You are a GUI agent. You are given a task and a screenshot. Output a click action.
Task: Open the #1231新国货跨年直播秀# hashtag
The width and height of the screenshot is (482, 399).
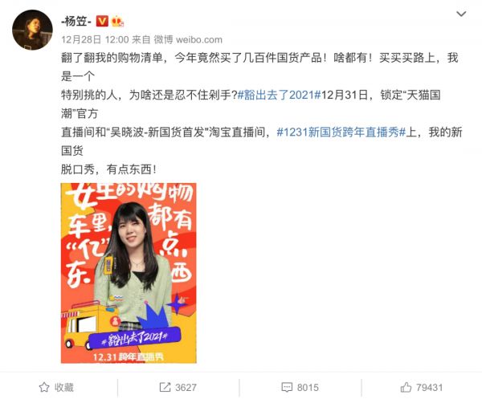pos(341,132)
